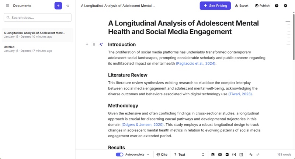
Task: Insert an image from the bottom toolbar
Action: point(213,155)
